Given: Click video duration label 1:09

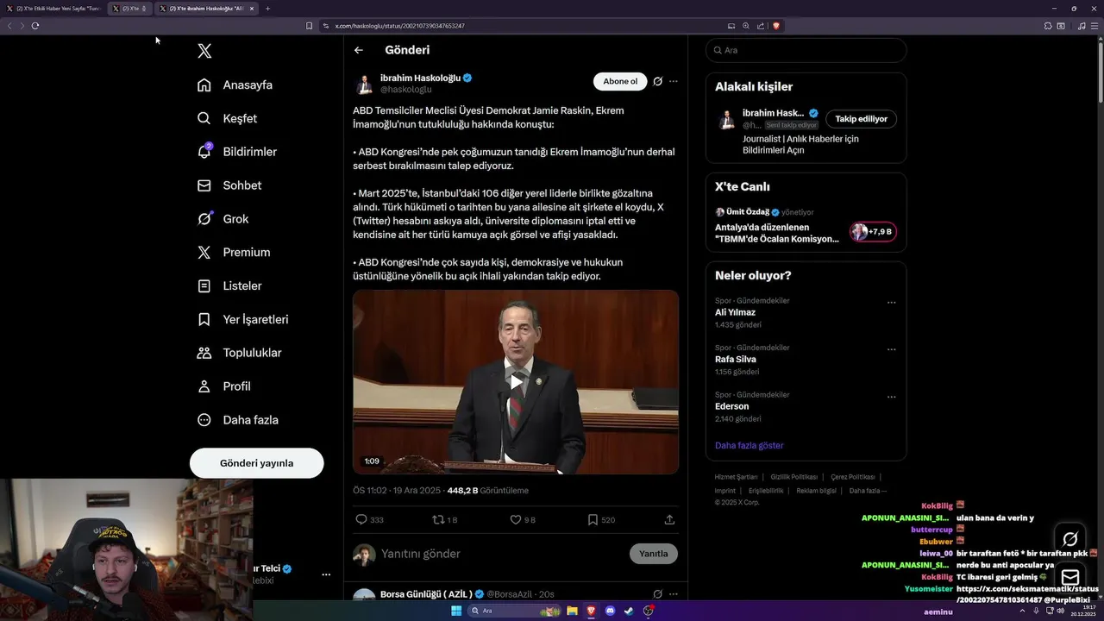Looking at the screenshot, I should (x=372, y=461).
